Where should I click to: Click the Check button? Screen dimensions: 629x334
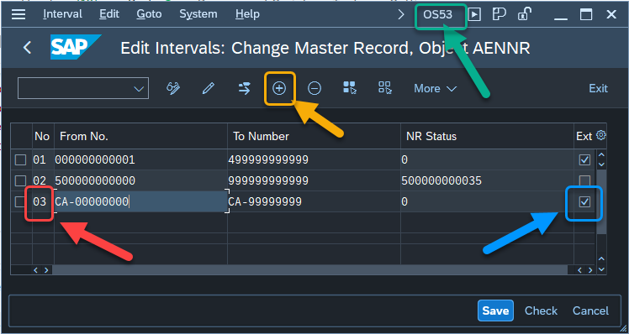(x=541, y=311)
